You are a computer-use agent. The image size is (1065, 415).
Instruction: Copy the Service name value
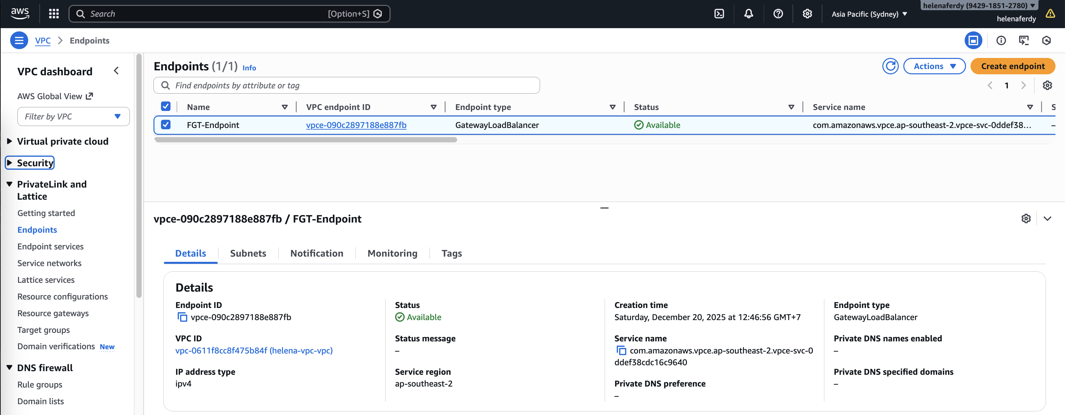(x=621, y=351)
